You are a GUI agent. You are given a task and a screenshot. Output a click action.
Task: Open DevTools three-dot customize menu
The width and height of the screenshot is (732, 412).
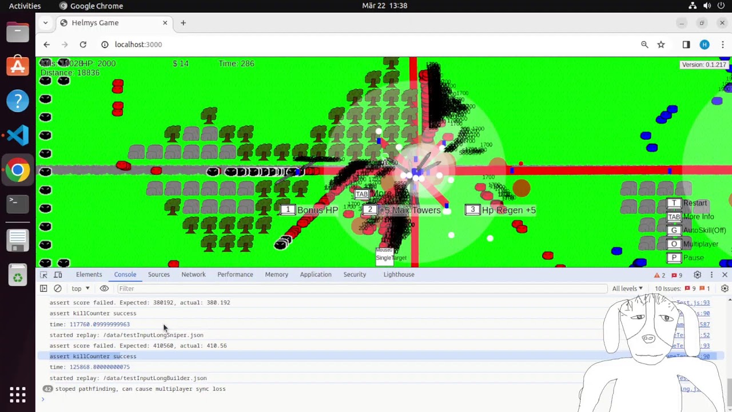pos(711,275)
